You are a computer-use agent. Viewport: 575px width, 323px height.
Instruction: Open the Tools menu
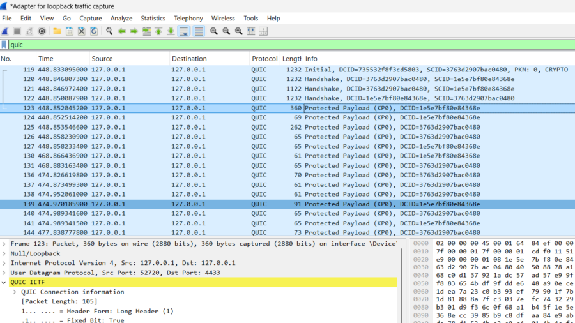point(251,19)
